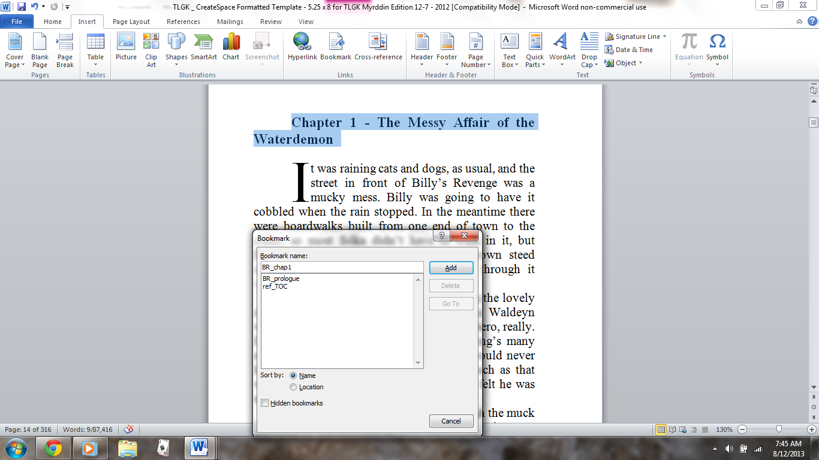Click the Cross-reference icon in the ribbon
819x460 pixels.
(x=378, y=48)
